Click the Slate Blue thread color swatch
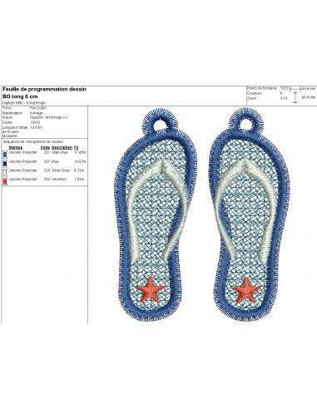 [5, 154]
